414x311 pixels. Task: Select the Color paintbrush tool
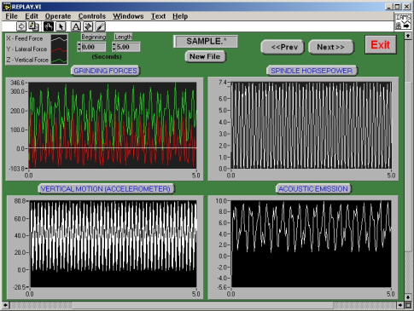(100, 26)
